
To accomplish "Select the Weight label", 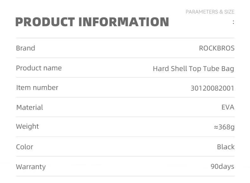I will (x=27, y=127).
